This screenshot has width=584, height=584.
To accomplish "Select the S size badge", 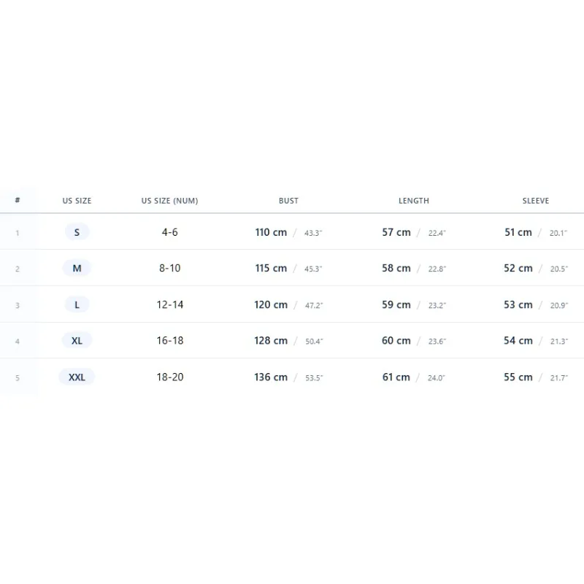I will coord(77,232).
